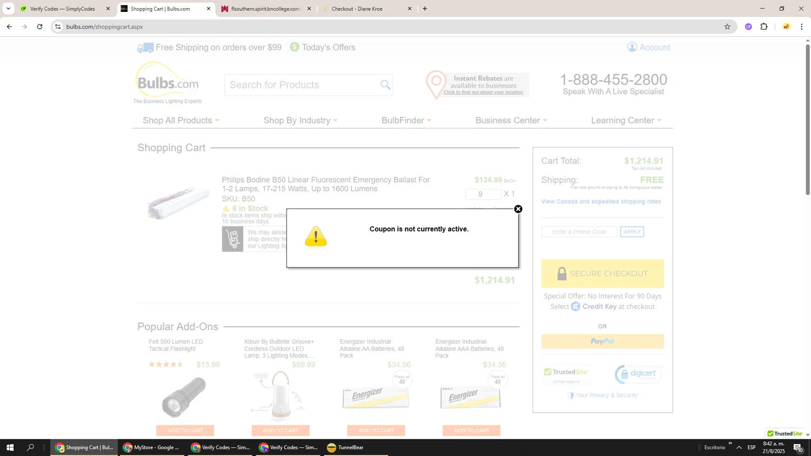Edit the quantity field showing 9
The height and width of the screenshot is (456, 811).
[x=483, y=195]
